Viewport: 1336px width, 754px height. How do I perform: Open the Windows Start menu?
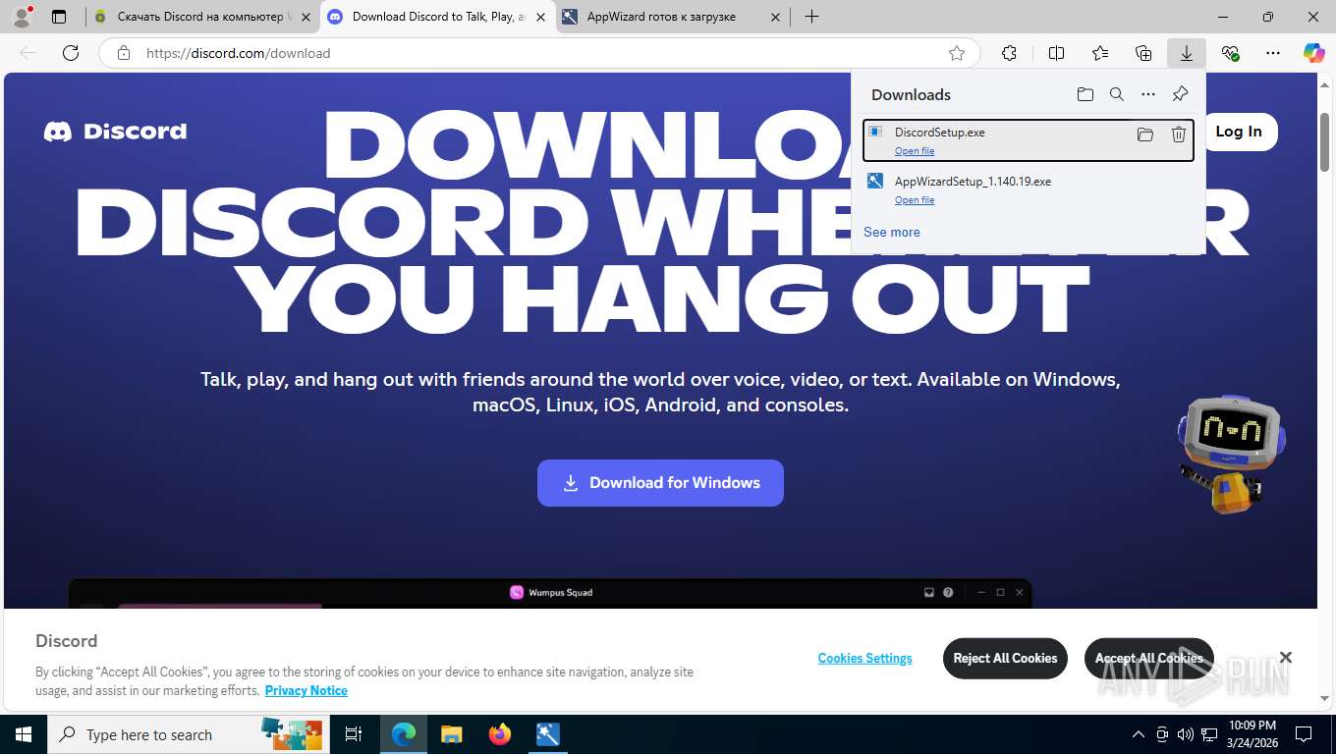pyautogui.click(x=24, y=734)
